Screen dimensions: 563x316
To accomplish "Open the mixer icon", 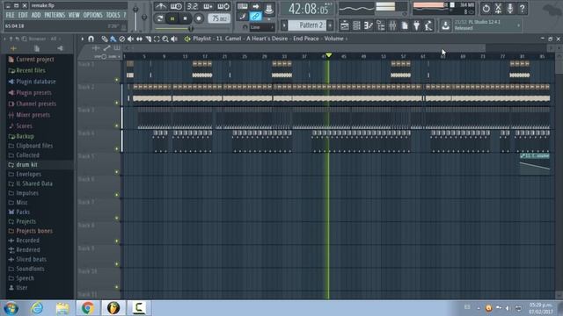I will pyautogui.click(x=392, y=25).
